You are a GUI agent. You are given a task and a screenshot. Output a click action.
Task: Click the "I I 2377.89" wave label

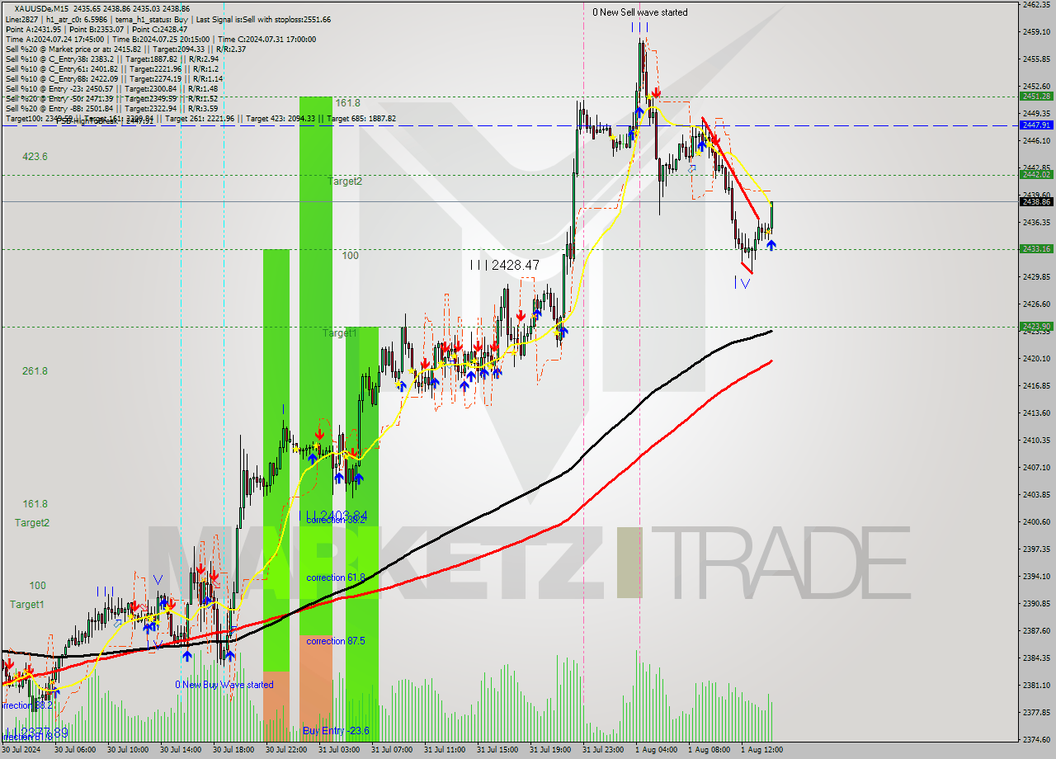[x=35, y=733]
